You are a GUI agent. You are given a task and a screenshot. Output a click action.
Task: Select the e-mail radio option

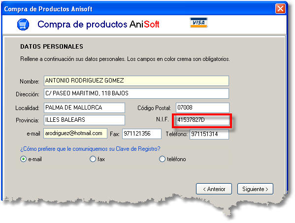[x=23, y=159]
